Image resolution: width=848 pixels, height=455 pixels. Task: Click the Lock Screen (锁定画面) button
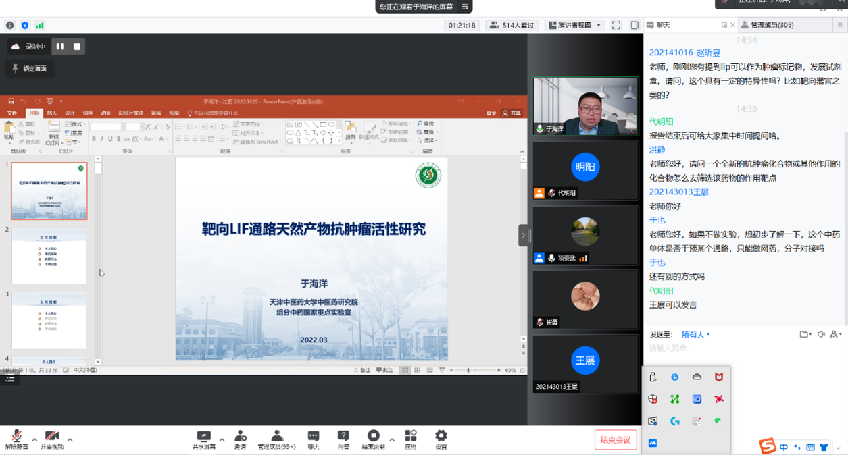29,68
